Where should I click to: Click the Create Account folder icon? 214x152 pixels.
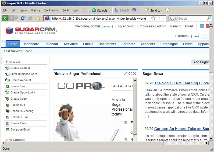pyautogui.click(x=7, y=80)
